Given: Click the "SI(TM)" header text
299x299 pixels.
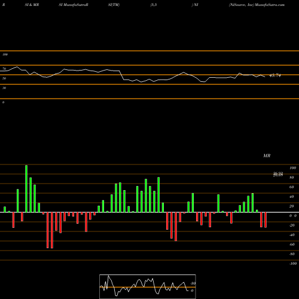Looking at the screenshot, I should [x=114, y=5].
